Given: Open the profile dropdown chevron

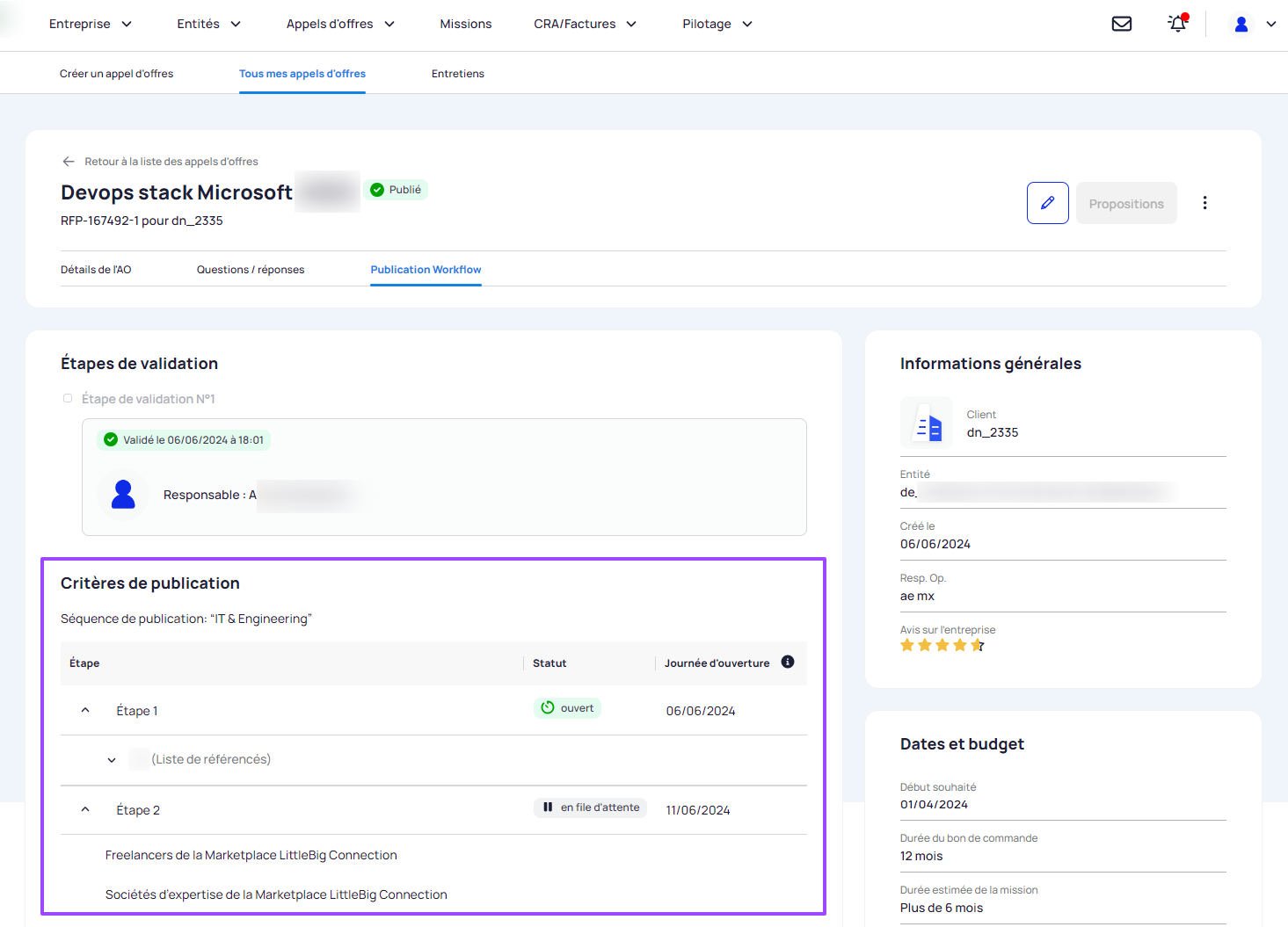Looking at the screenshot, I should [x=1271, y=25].
